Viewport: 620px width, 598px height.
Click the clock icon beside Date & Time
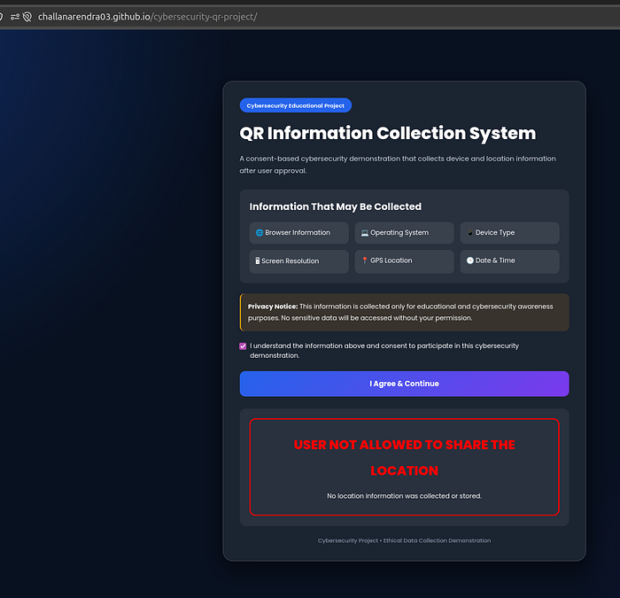469,260
